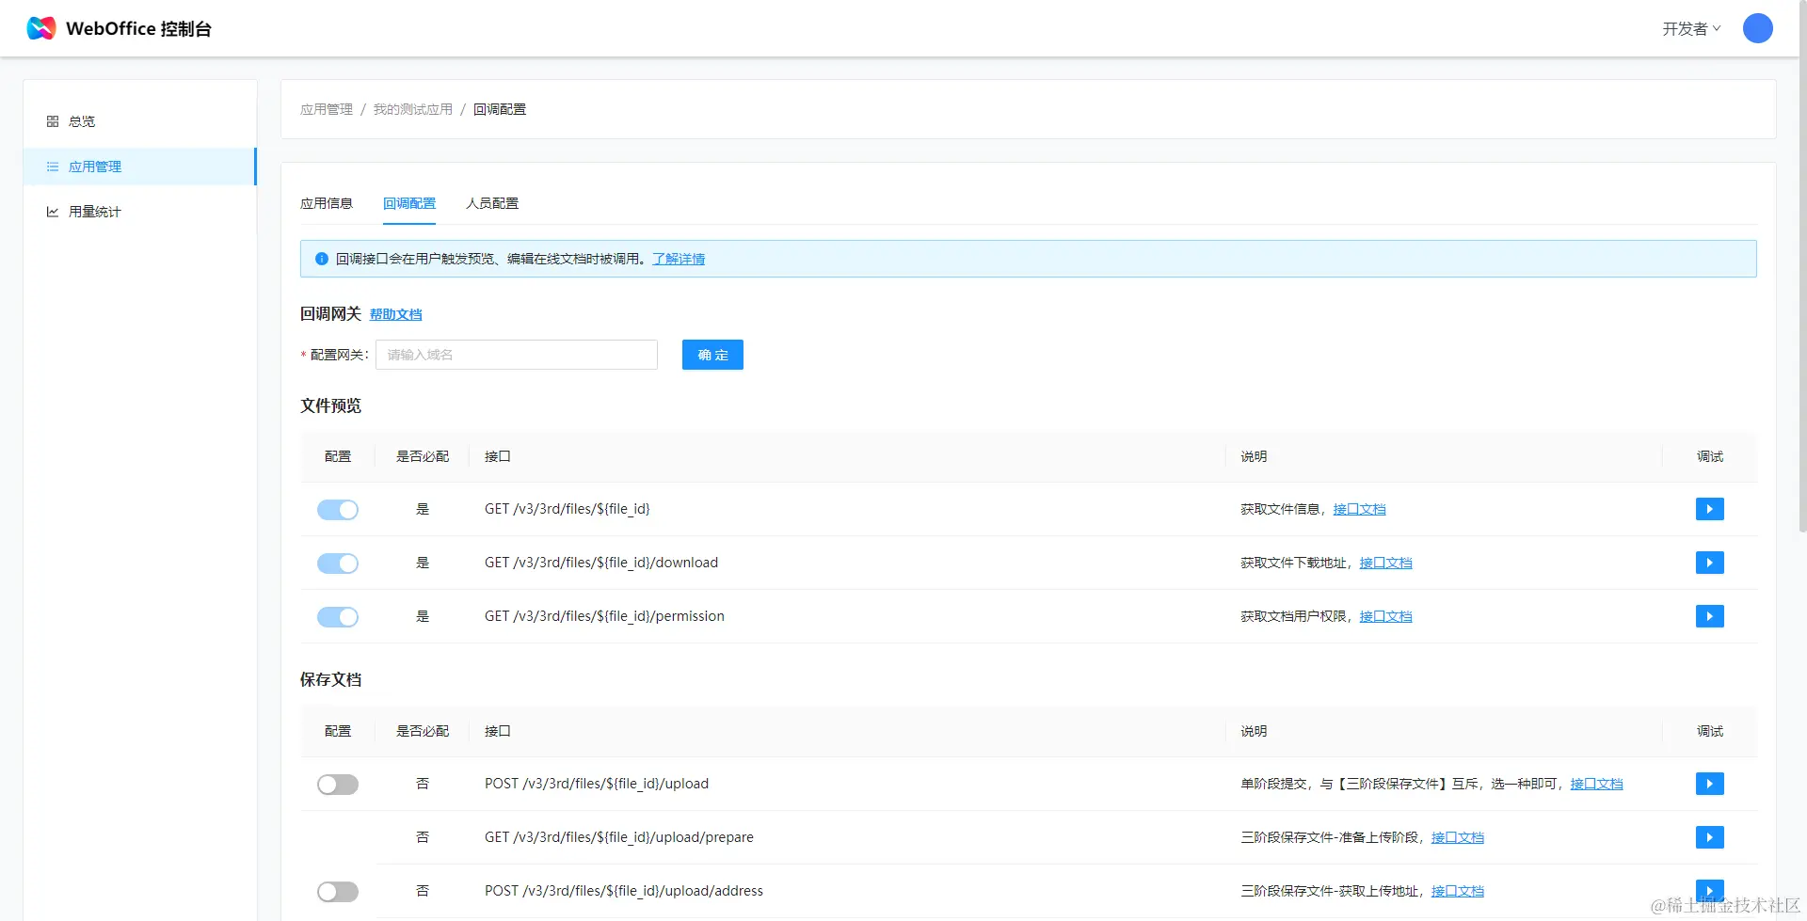
Task: Click the 文件预览 section heading
Action: pos(330,405)
